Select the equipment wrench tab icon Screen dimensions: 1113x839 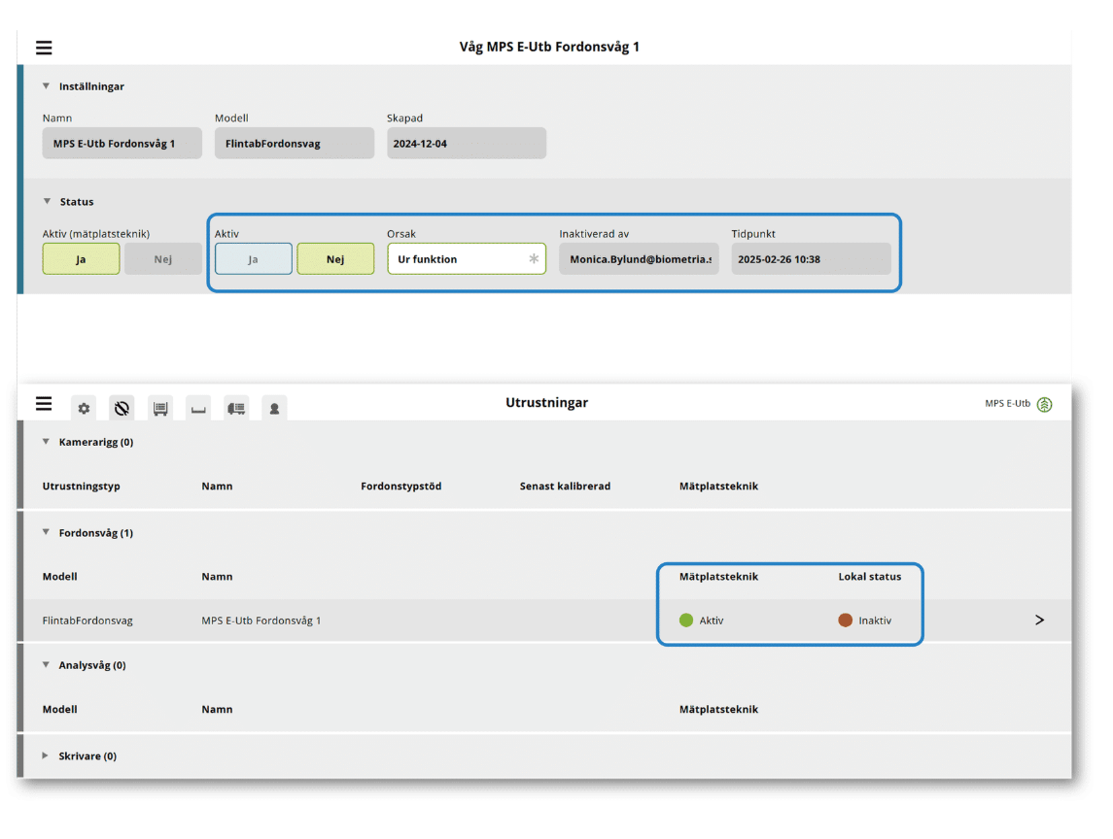[x=122, y=408]
